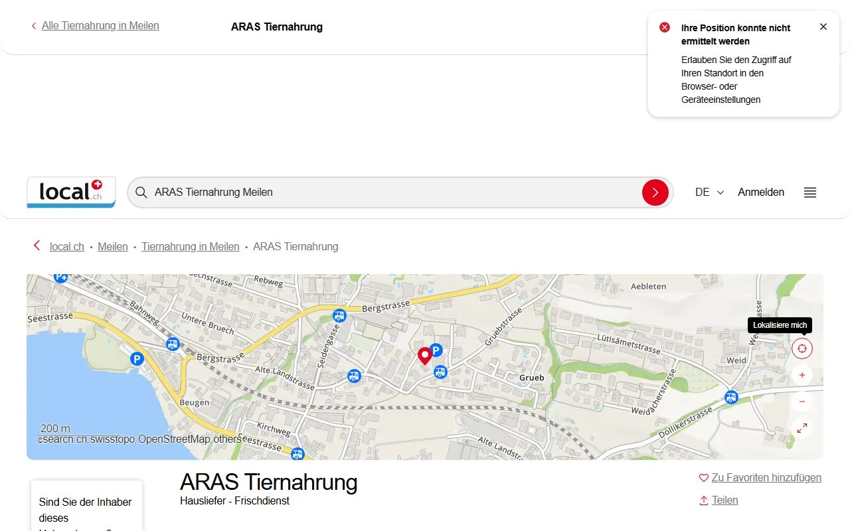Click the back chevron next to breadcrumbs
Viewport: 850px width, 531px height.
pos(37,246)
